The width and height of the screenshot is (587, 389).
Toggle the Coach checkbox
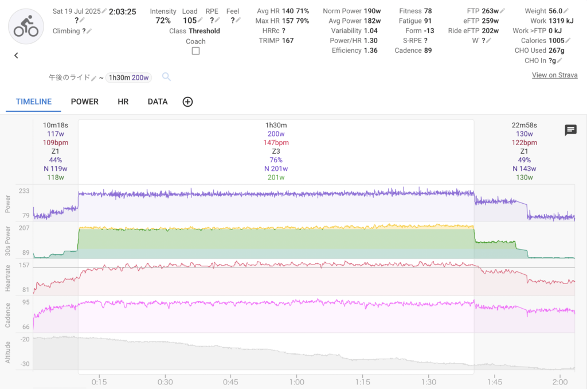click(196, 51)
